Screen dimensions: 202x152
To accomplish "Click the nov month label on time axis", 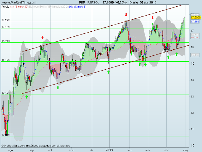I will [71, 150].
